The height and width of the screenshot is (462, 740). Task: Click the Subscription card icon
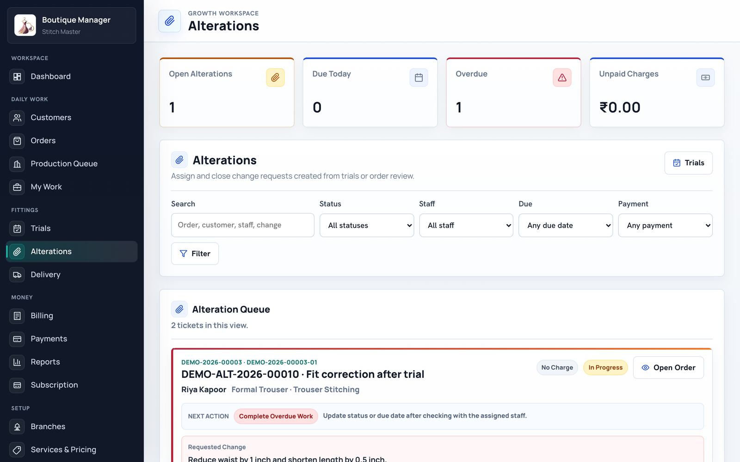point(17,385)
